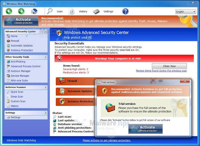Collapse the Antivirus Scanner section
Viewport: 200px width, 146px height.
coord(46,87)
